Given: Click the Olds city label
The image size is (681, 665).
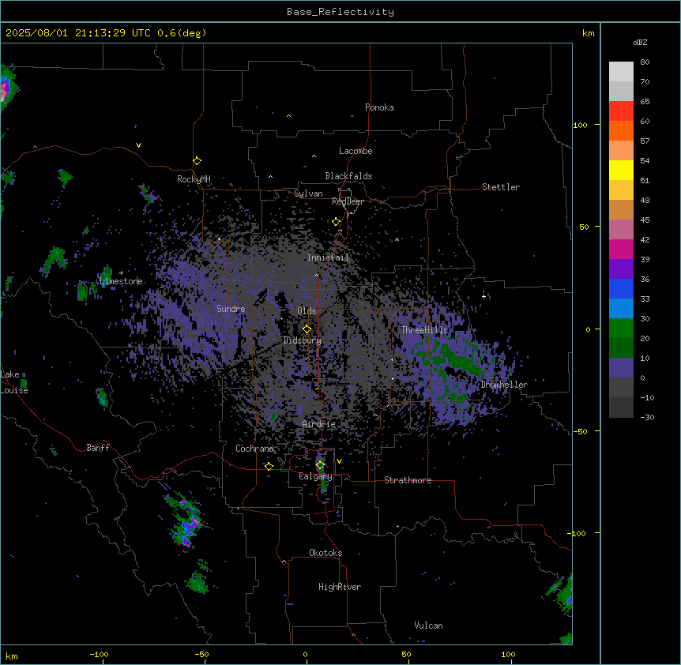Looking at the screenshot, I should (307, 311).
